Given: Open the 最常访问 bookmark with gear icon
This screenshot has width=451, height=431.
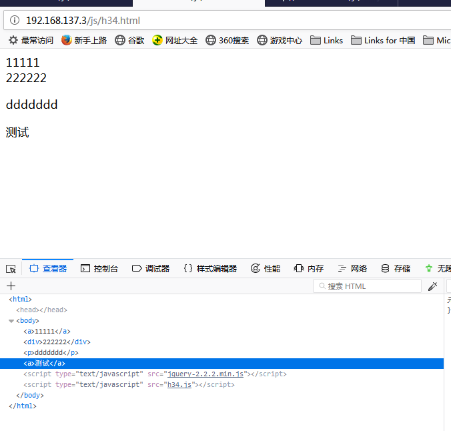Looking at the screenshot, I should coord(31,40).
